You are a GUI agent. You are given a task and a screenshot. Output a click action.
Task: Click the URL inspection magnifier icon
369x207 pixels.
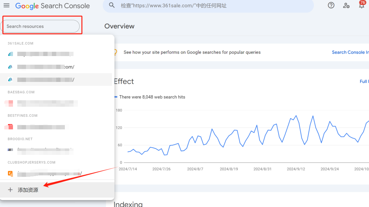tap(112, 5)
